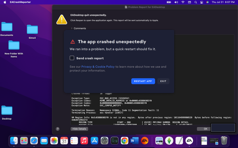This screenshot has height=148, width=238.
Task: Click Hide Details in problem report
Action: point(79,129)
